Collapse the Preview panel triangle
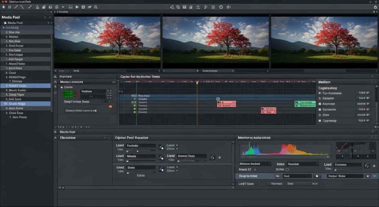This screenshot has width=379, height=207. [x=56, y=76]
